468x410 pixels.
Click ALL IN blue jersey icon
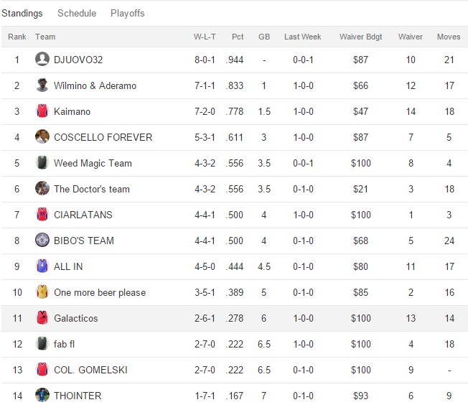click(42, 266)
